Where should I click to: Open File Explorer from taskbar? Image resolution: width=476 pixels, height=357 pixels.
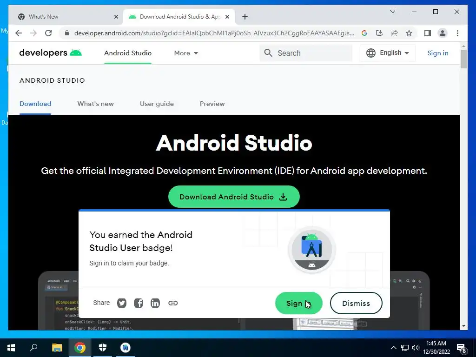coord(57,348)
